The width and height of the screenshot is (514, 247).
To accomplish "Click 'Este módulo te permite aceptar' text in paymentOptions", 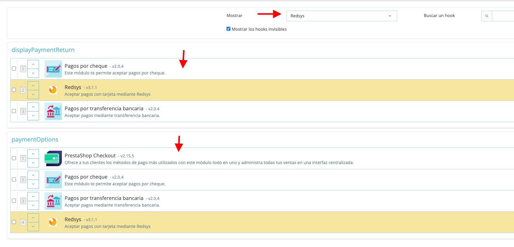I will tap(115, 184).
